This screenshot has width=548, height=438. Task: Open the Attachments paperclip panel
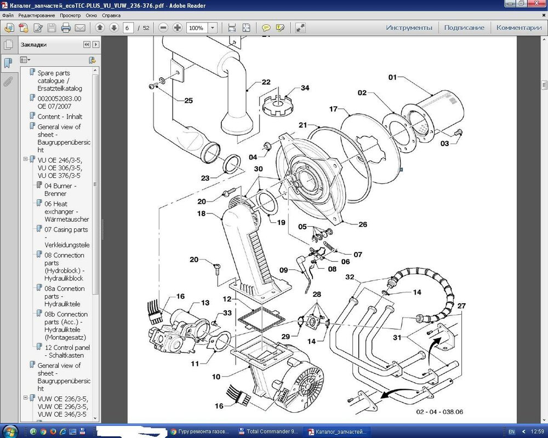[x=8, y=82]
